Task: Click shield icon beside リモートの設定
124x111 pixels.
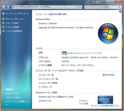Action: pos(3,23)
